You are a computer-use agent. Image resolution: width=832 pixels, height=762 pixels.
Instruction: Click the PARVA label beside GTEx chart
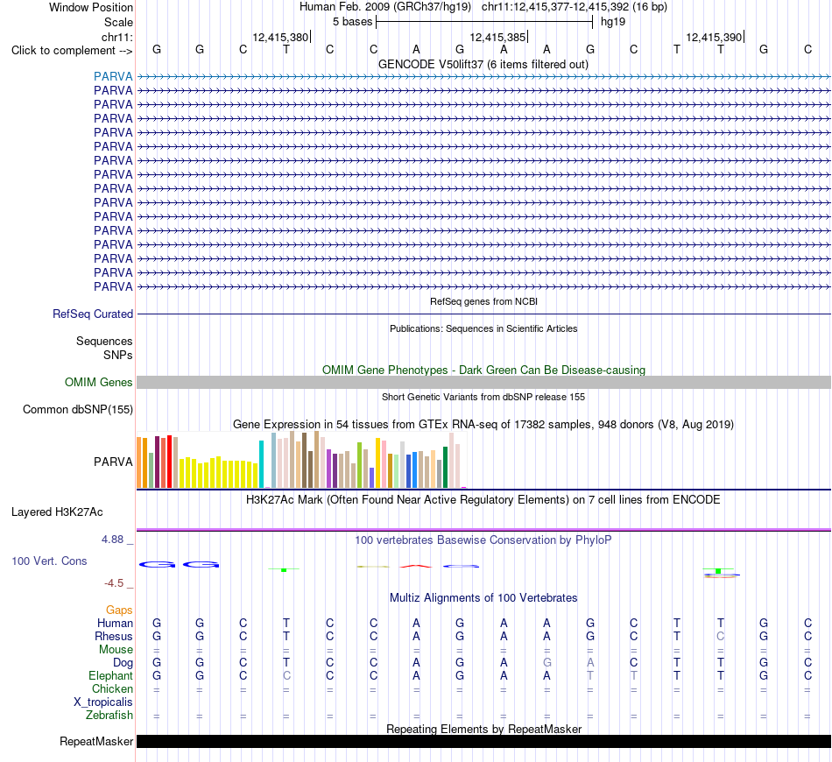pyautogui.click(x=113, y=462)
